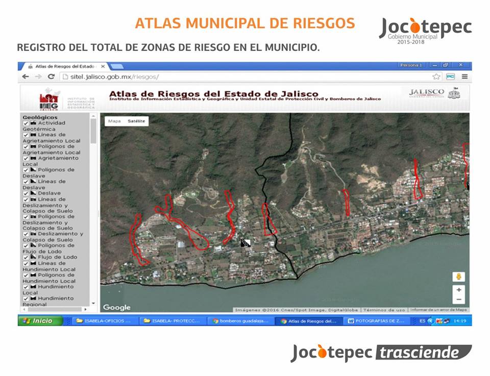Select the Actividad Geotérmica layer icon

click(x=32, y=123)
